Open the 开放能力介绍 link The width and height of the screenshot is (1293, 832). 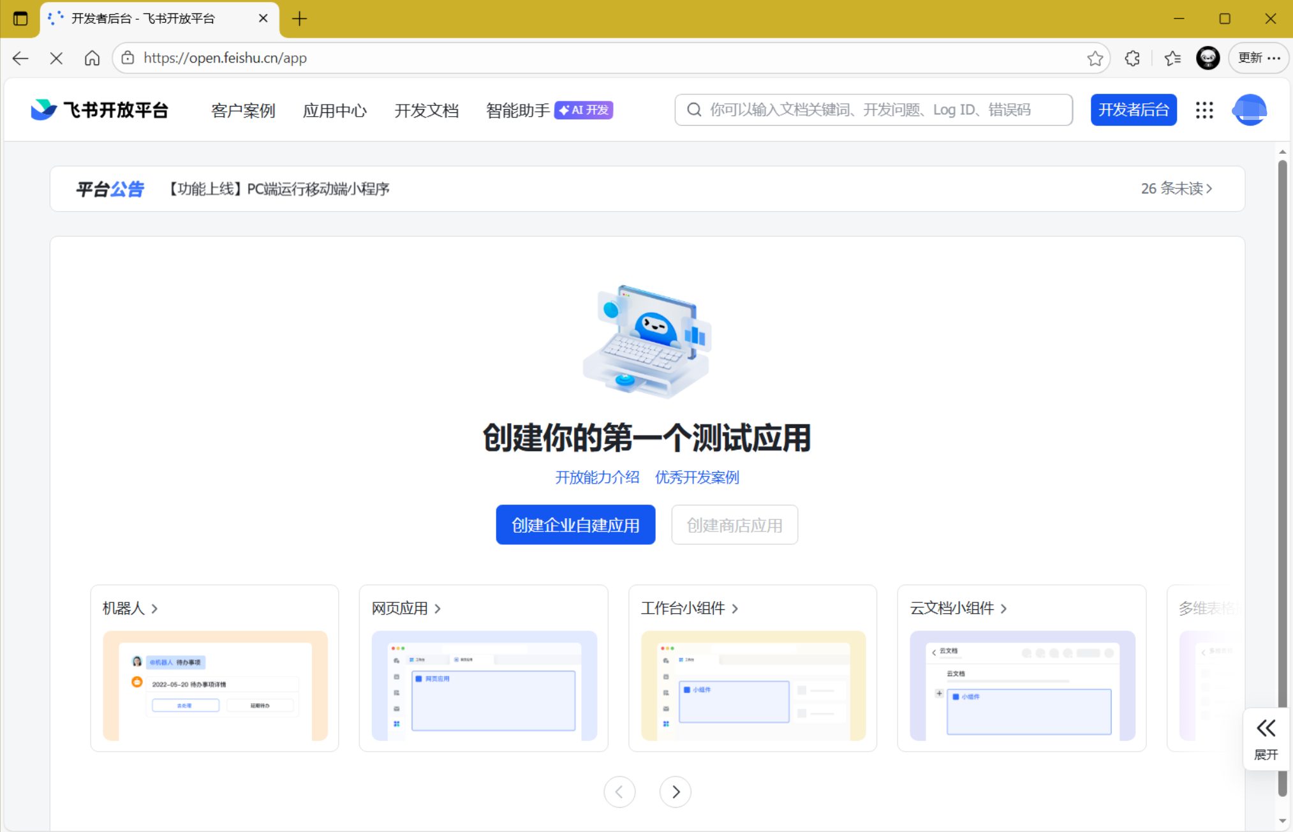(596, 477)
